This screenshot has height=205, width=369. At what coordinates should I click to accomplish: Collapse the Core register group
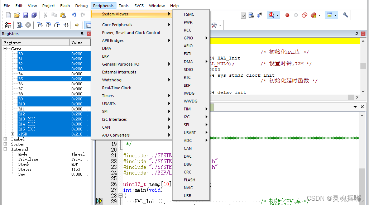tap(5, 48)
